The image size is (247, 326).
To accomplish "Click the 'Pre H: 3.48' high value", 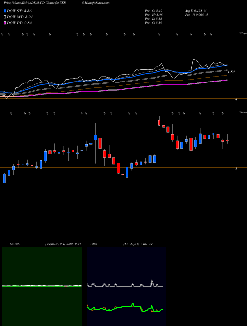I will [x=154, y=15].
